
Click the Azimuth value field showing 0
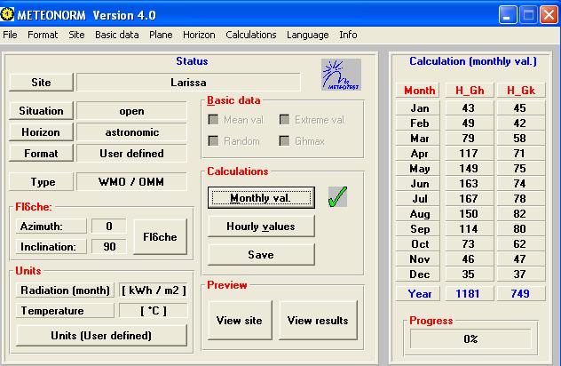[109, 226]
